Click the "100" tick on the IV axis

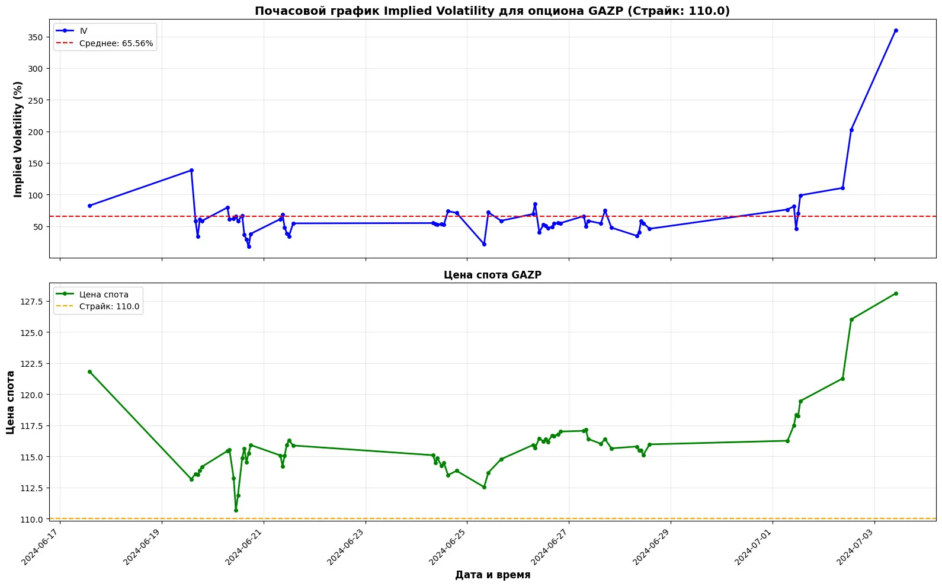pos(36,195)
